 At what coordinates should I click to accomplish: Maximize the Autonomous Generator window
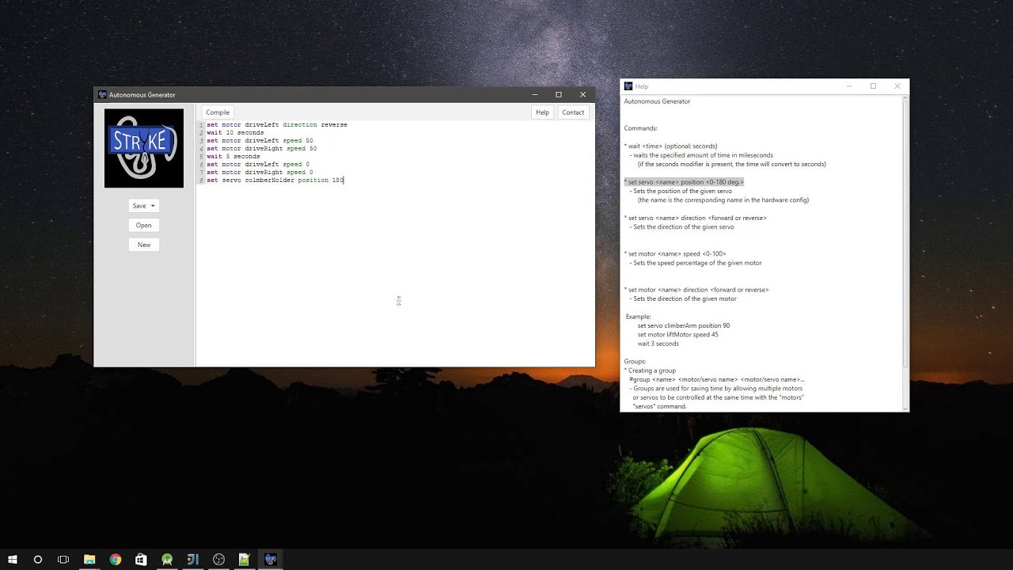point(558,94)
